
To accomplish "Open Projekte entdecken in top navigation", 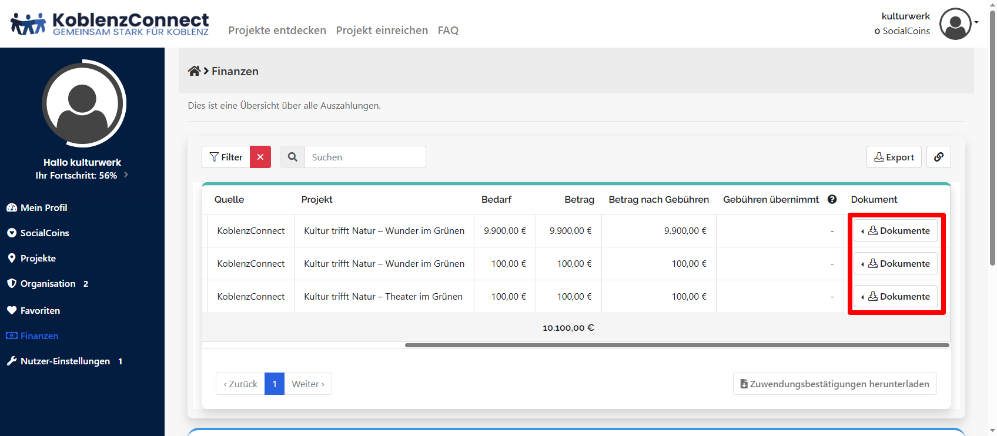I will [x=277, y=31].
